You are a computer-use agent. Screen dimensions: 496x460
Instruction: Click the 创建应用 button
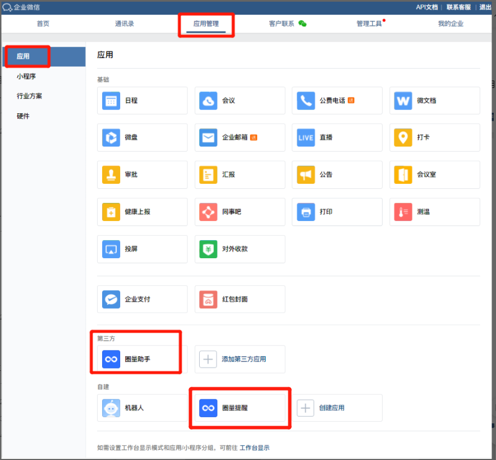click(337, 408)
